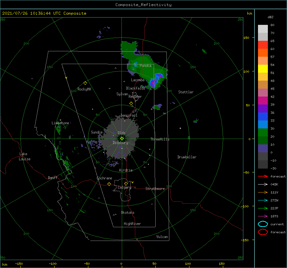
Task: Click the Calgary city label
Action: tap(124, 187)
